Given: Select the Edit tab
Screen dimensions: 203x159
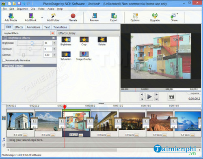Looking at the screenshot, I should coord(9,27).
